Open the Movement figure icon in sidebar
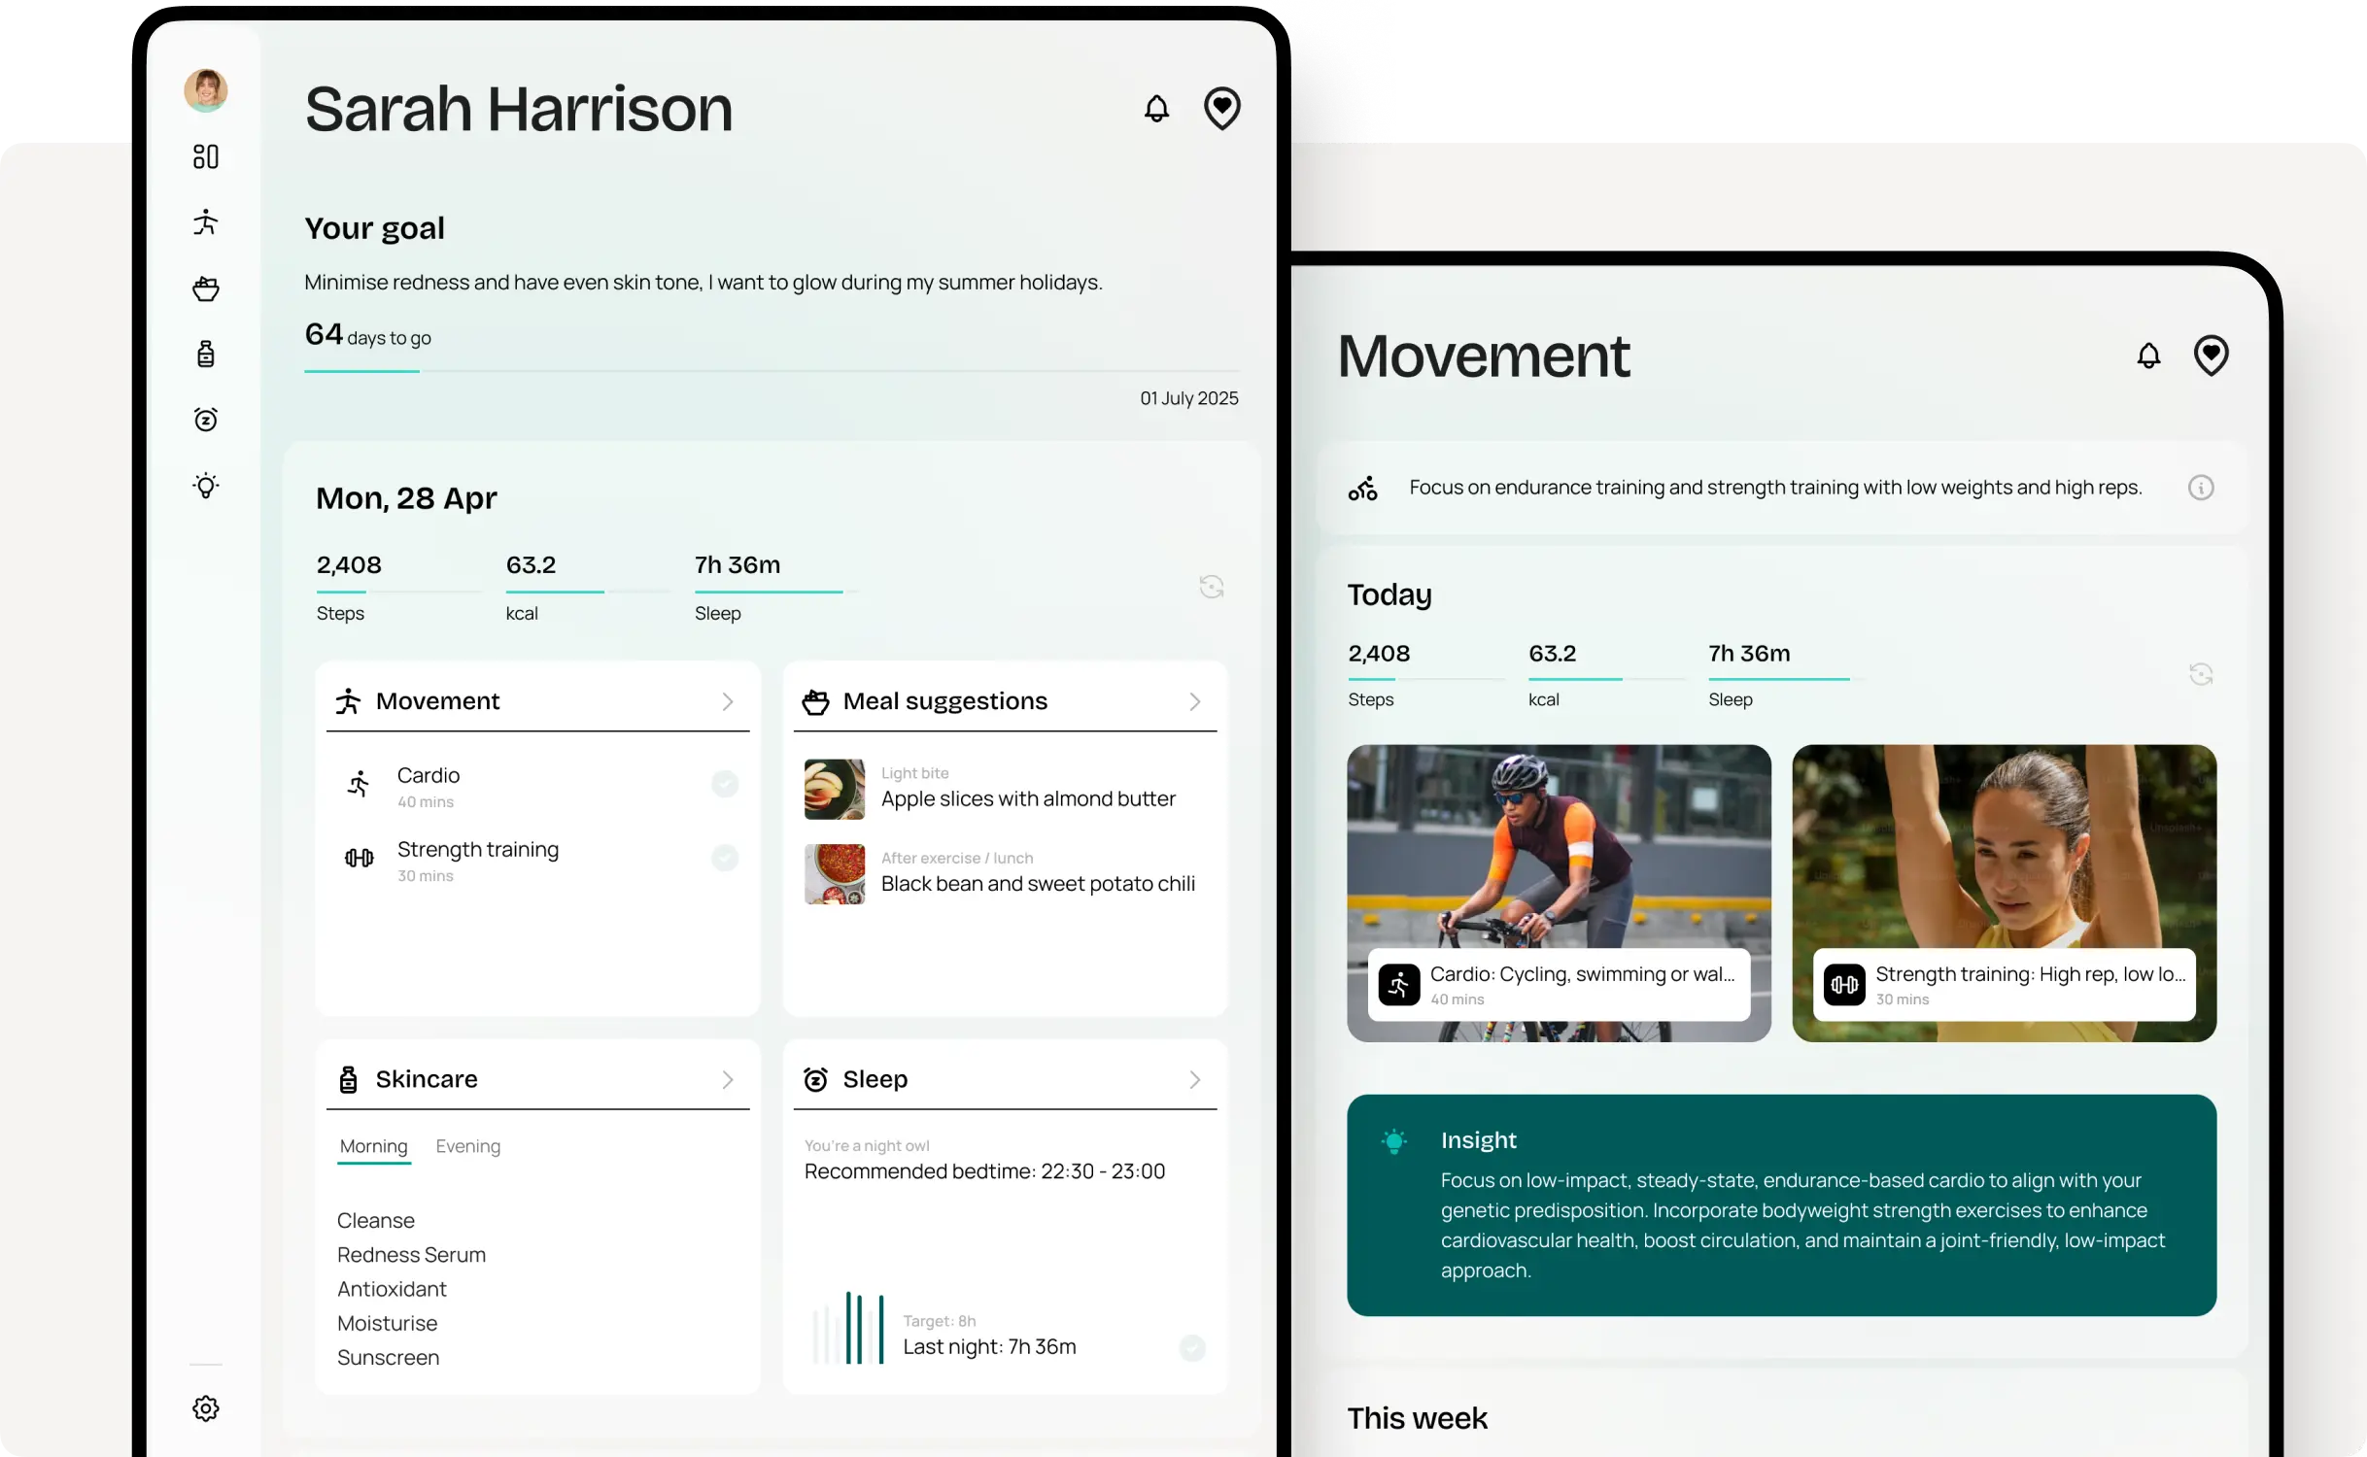The image size is (2367, 1457). [x=206, y=222]
